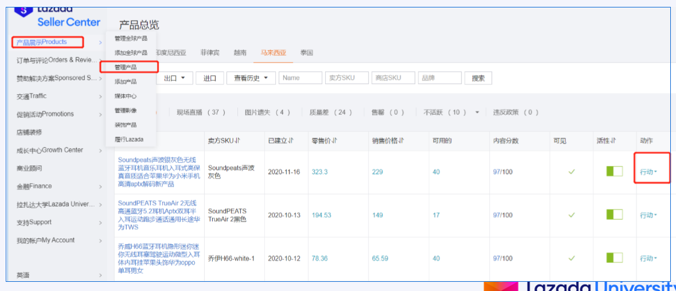Sort table by 销售价格 column

[388, 141]
